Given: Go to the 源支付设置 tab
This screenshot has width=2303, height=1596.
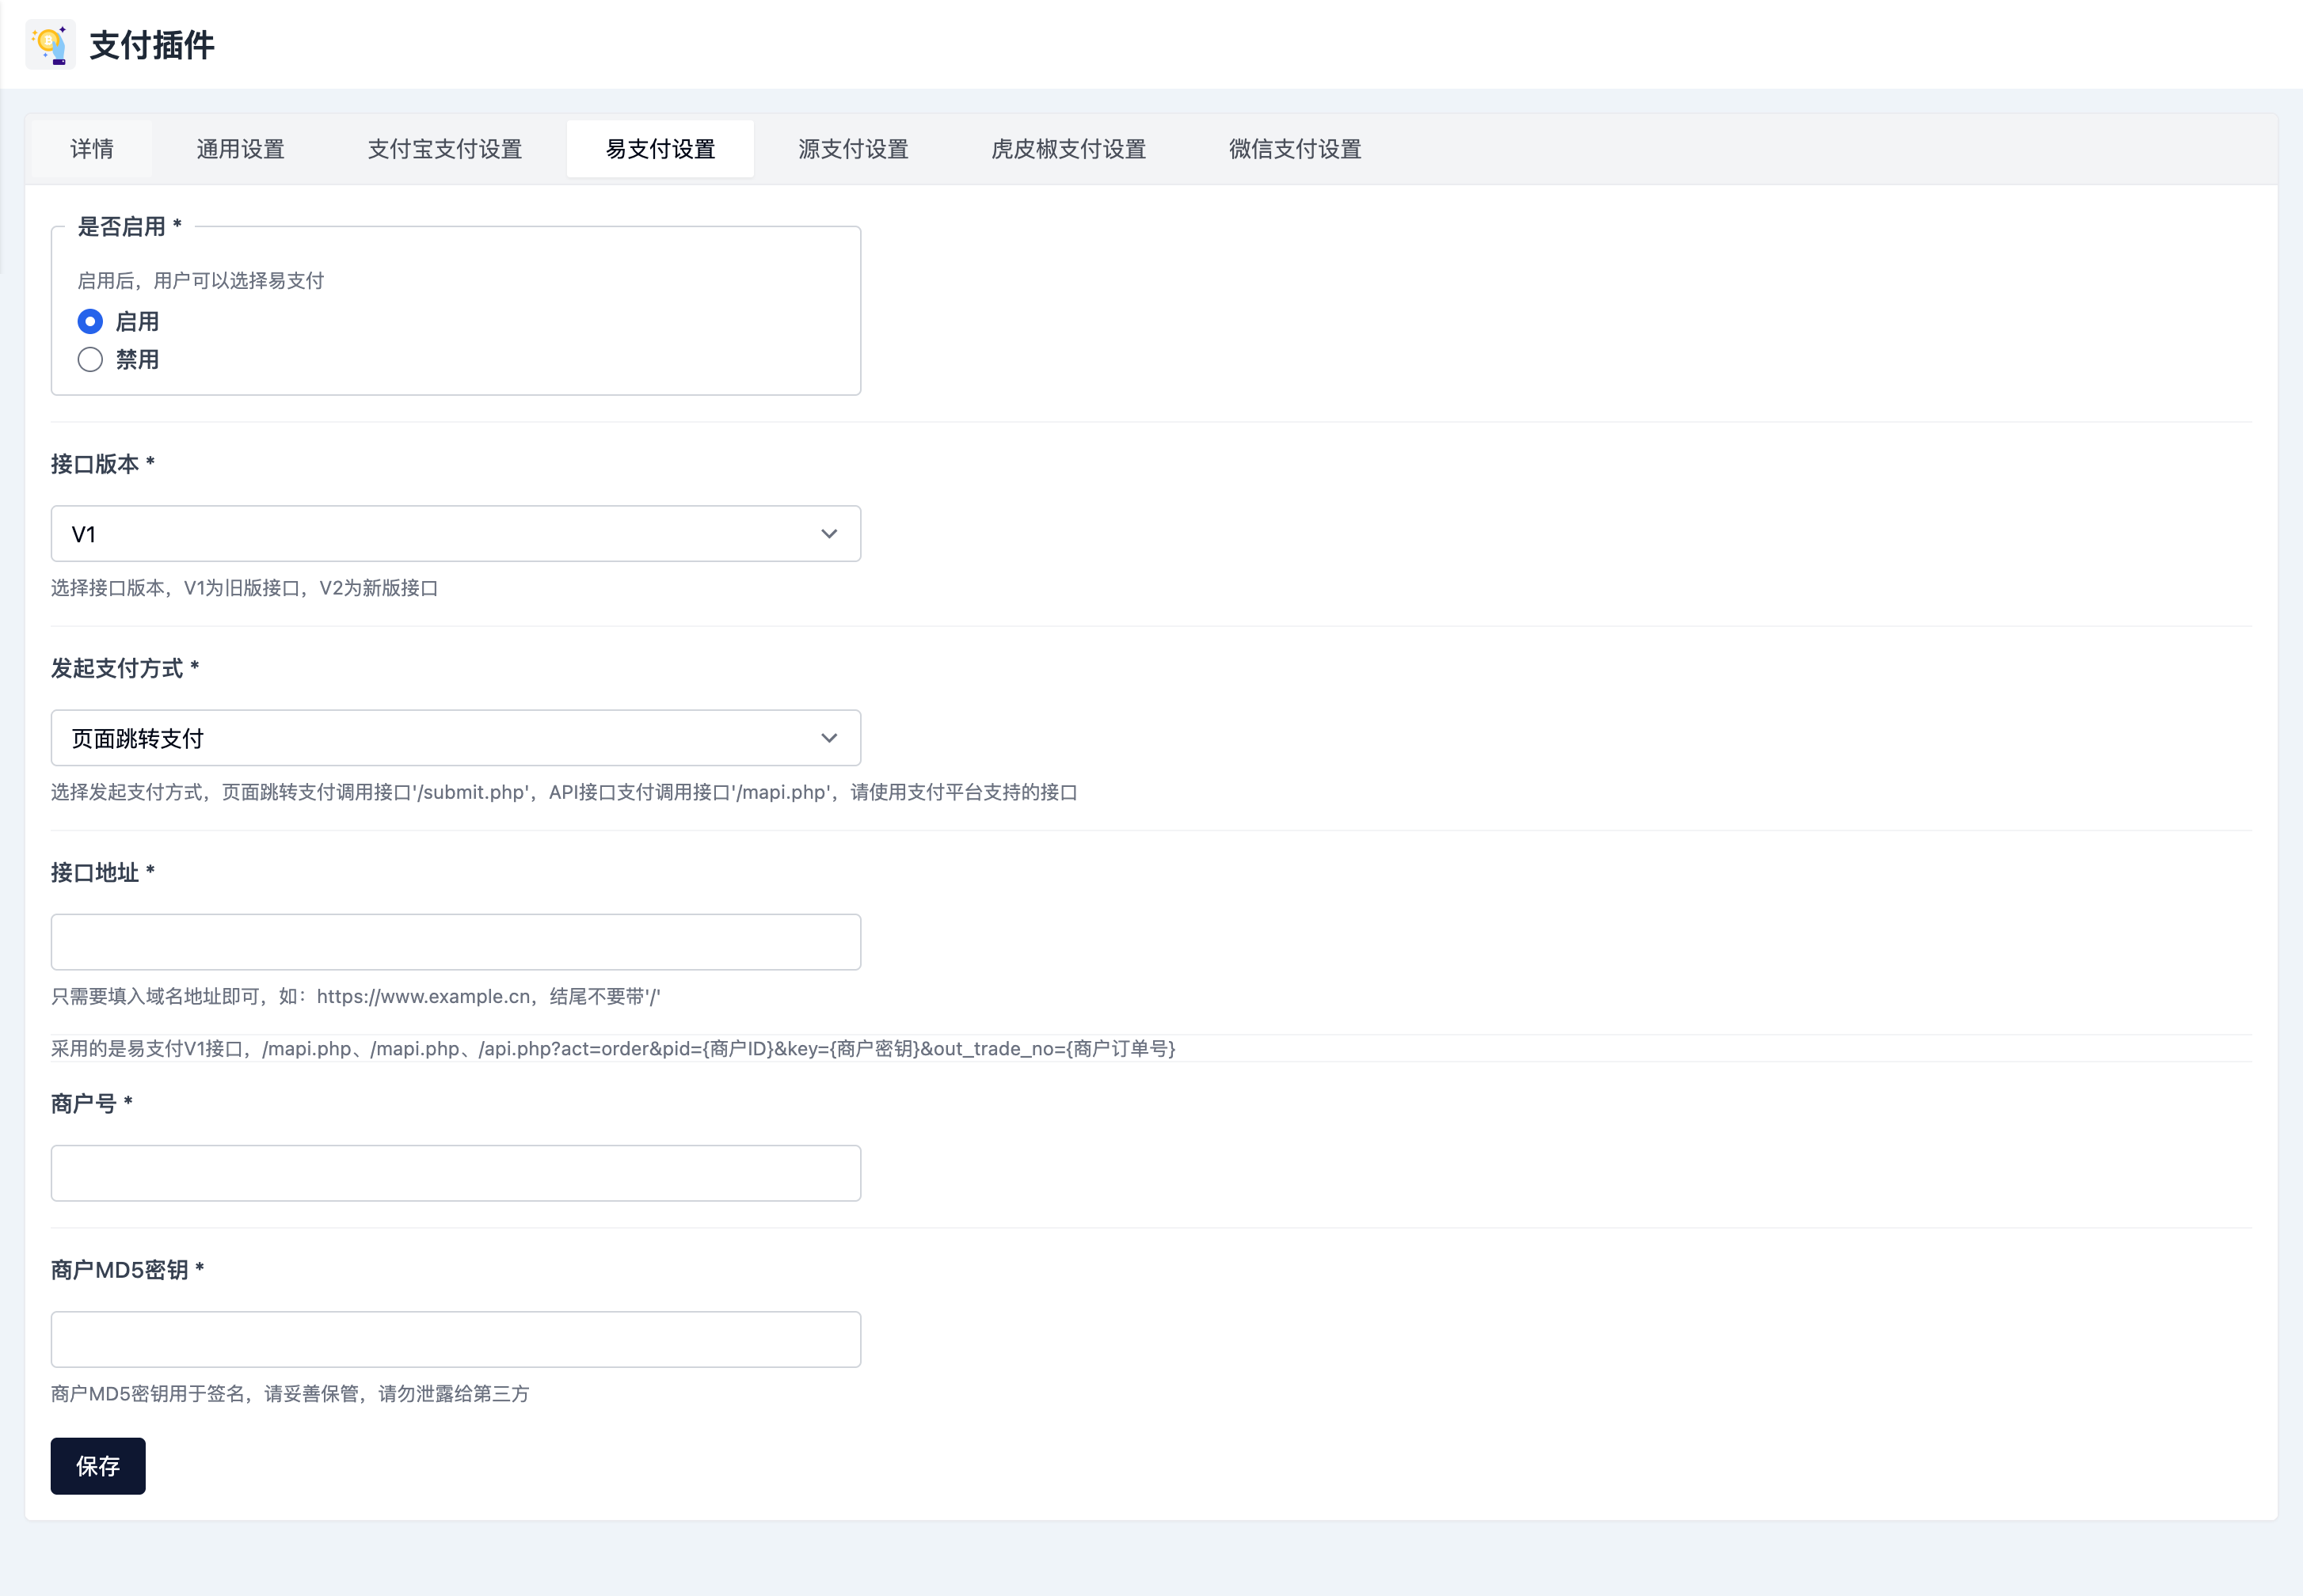Looking at the screenshot, I should 852,149.
